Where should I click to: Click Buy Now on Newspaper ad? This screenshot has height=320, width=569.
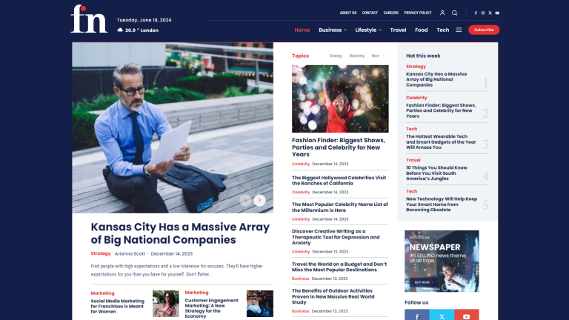tap(422, 282)
